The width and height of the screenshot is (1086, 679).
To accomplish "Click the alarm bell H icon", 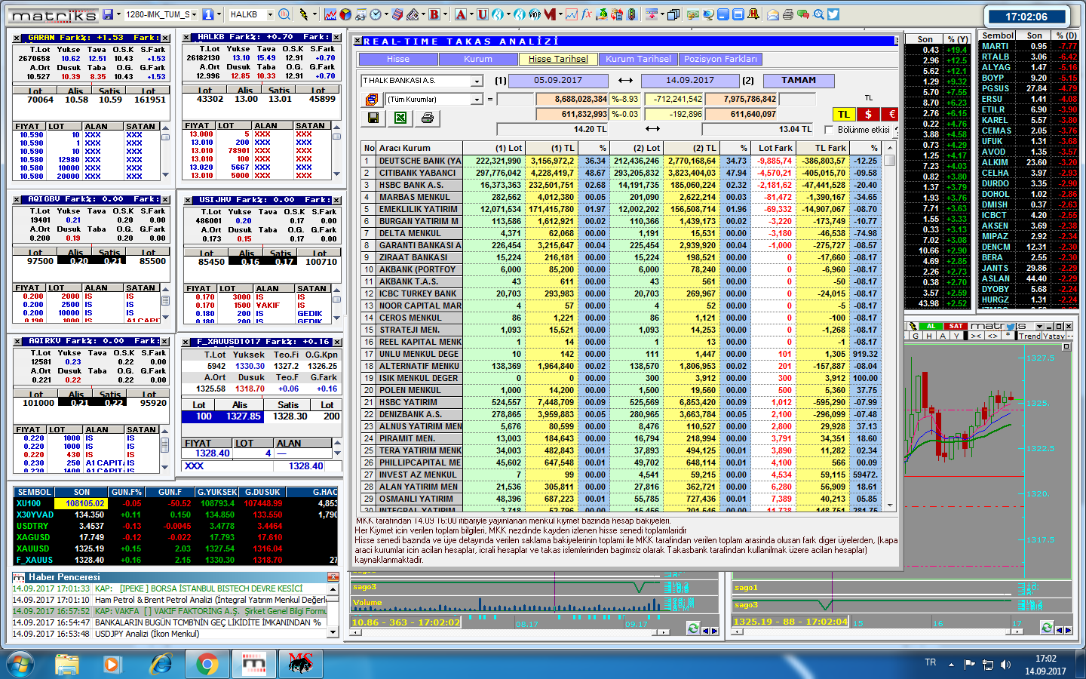I will point(753,14).
